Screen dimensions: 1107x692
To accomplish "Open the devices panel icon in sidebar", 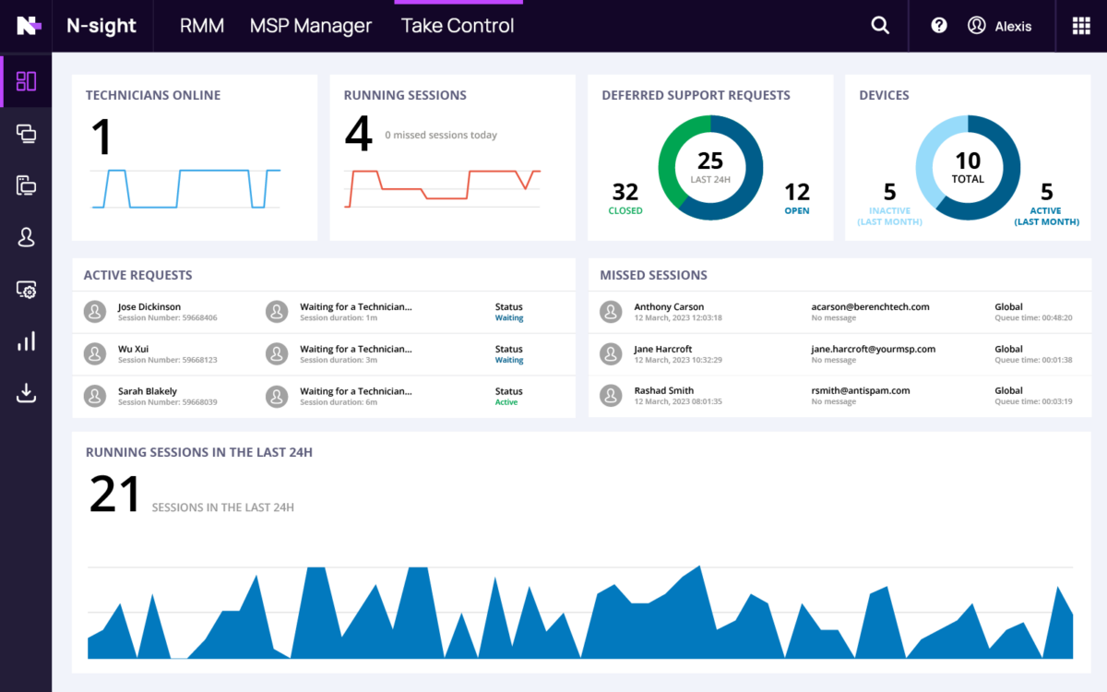I will [26, 185].
